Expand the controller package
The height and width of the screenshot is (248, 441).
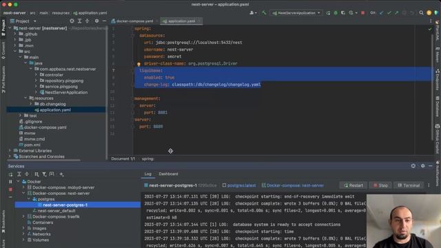[36, 75]
